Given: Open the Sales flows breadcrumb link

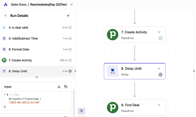Looking at the screenshot, I should click(18, 5).
